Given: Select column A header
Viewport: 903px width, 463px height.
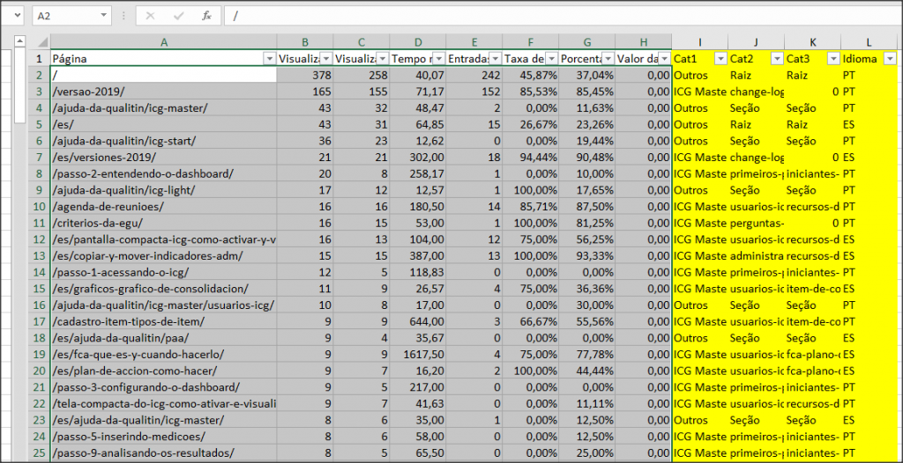Looking at the screenshot, I should click(163, 42).
